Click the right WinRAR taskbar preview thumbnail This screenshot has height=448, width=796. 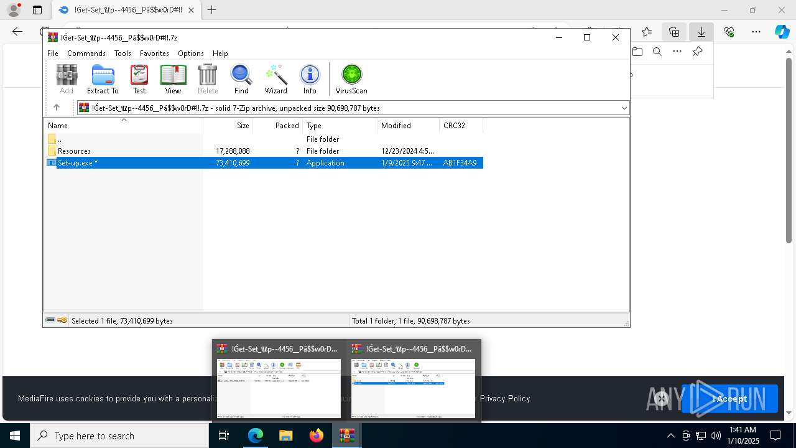pyautogui.click(x=413, y=388)
